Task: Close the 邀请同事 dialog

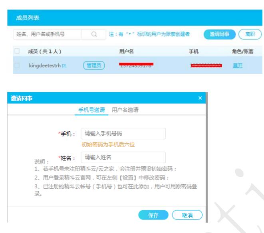Action: [x=200, y=98]
